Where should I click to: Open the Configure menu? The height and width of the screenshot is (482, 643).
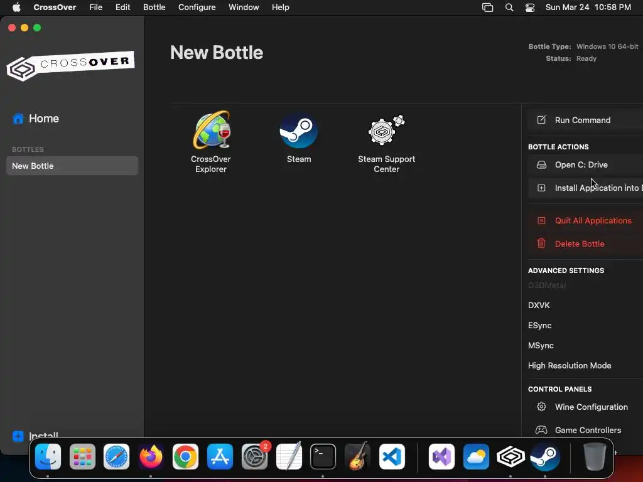point(197,8)
